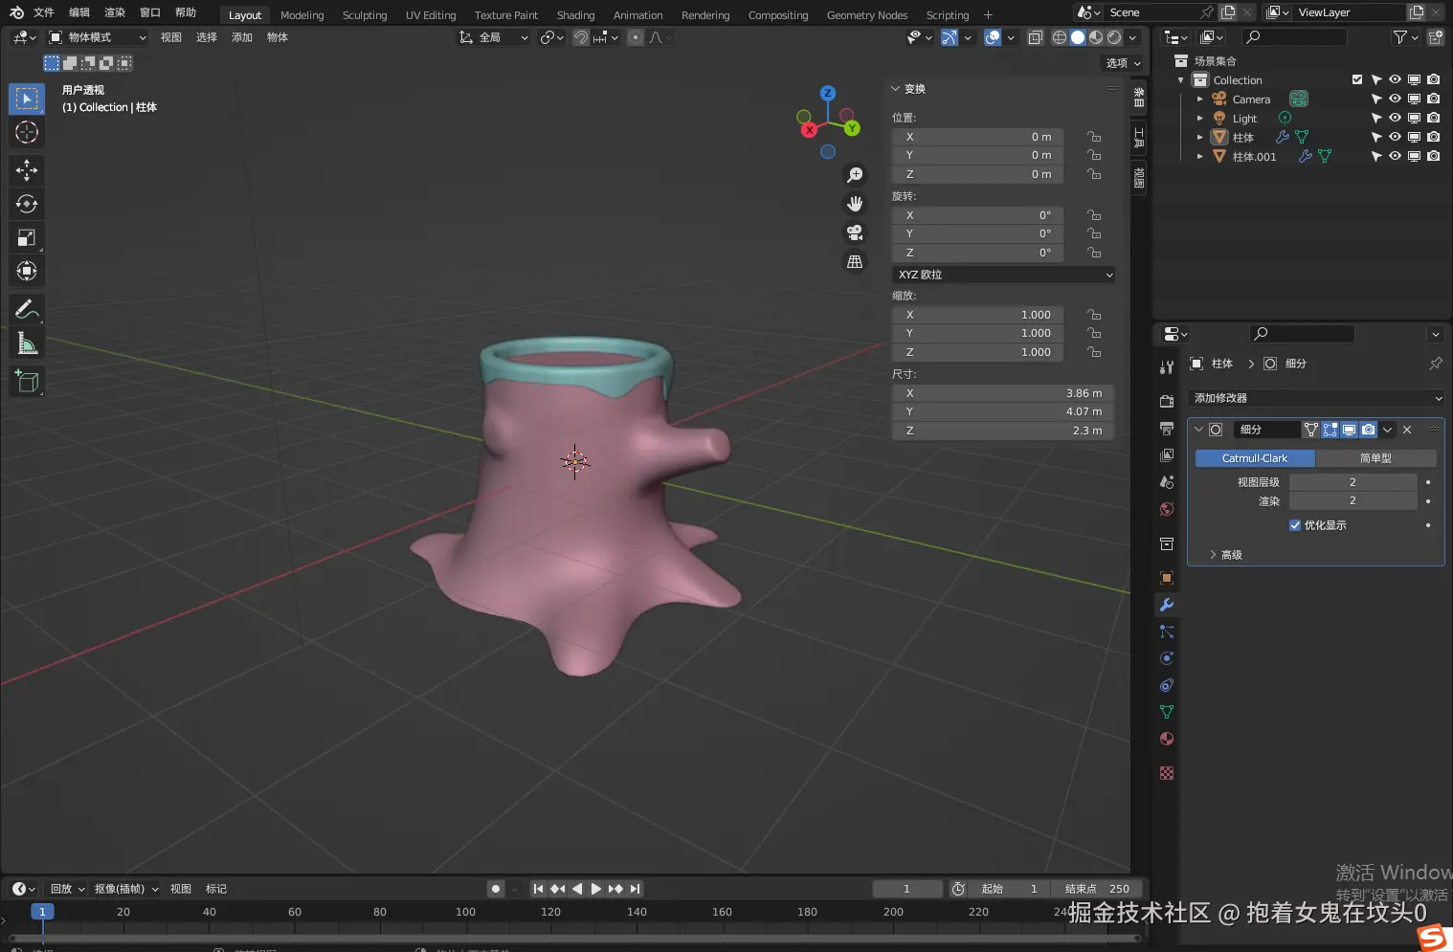This screenshot has width=1453, height=952.
Task: Toggle viewport overlays display
Action: point(993,37)
